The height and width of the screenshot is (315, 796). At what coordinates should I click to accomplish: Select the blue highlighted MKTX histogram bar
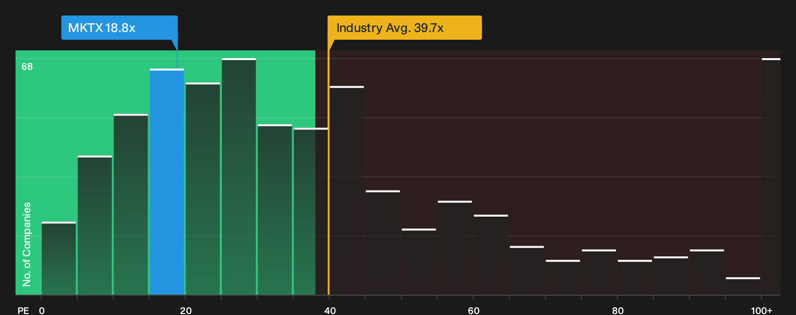tap(167, 182)
